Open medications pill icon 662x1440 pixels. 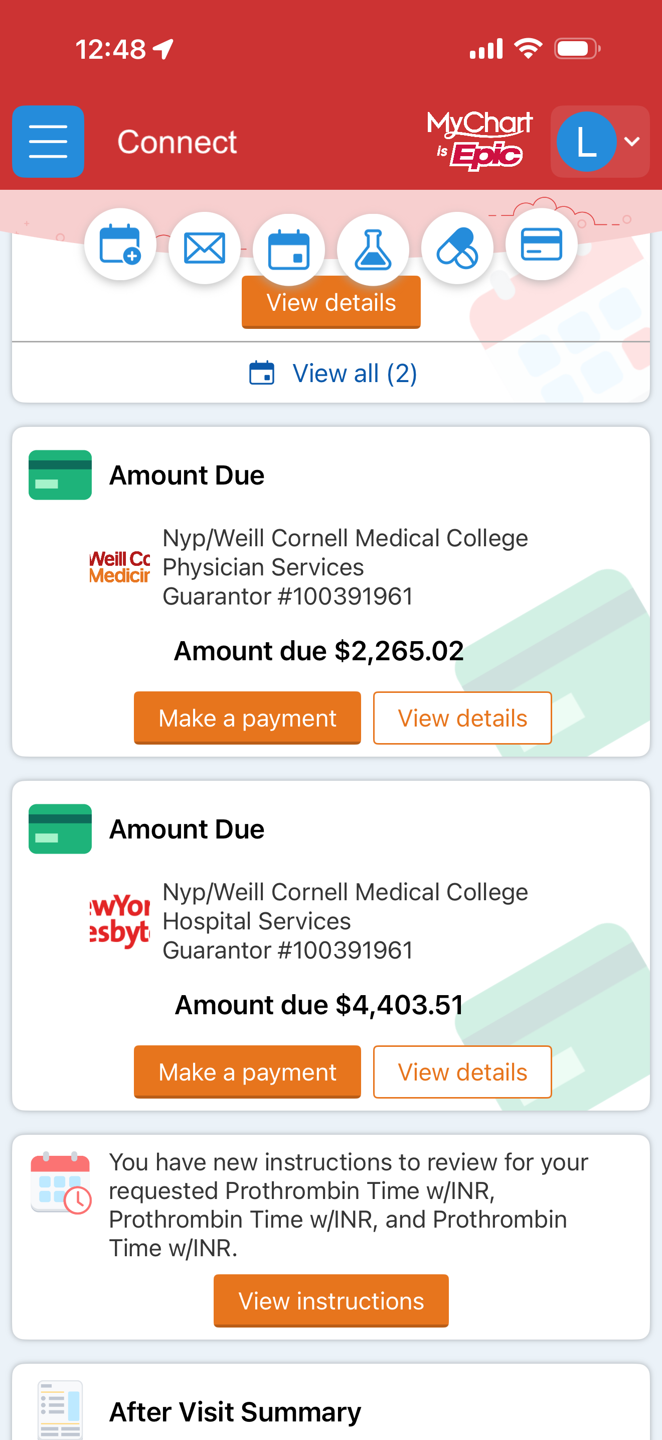click(457, 248)
